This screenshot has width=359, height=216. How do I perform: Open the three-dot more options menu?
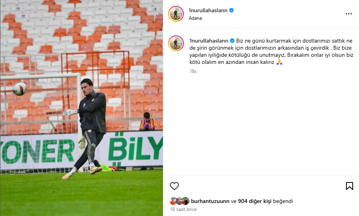tap(349, 14)
